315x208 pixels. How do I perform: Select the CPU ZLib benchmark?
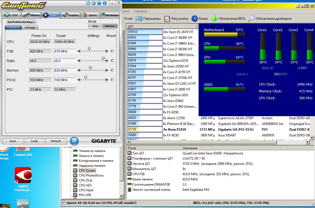[85, 180]
